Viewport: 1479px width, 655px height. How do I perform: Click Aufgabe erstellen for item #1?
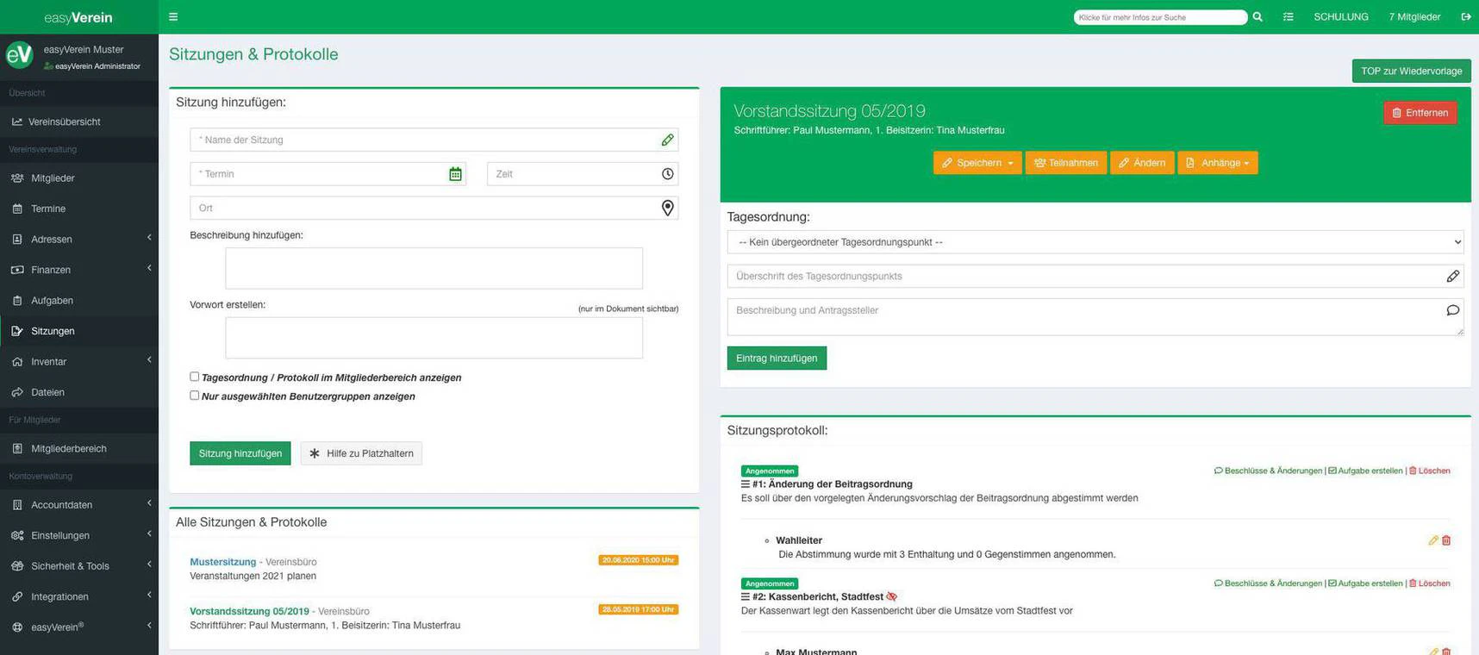tap(1365, 471)
